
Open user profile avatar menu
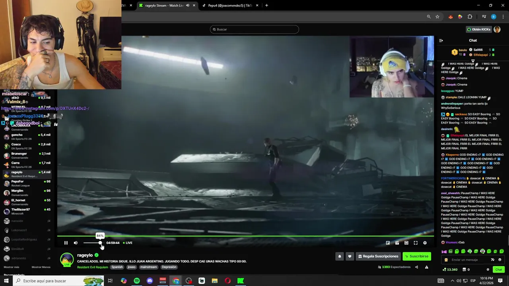[497, 29]
